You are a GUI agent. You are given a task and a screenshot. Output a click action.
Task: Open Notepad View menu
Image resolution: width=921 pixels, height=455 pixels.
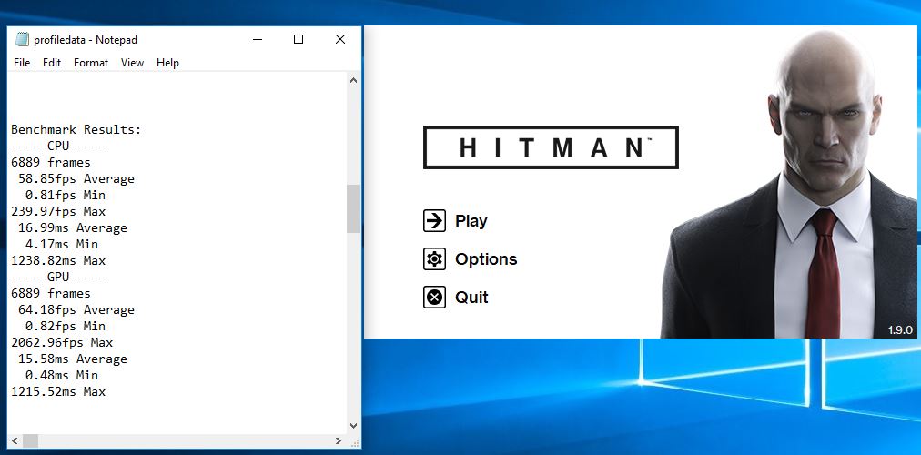[132, 63]
